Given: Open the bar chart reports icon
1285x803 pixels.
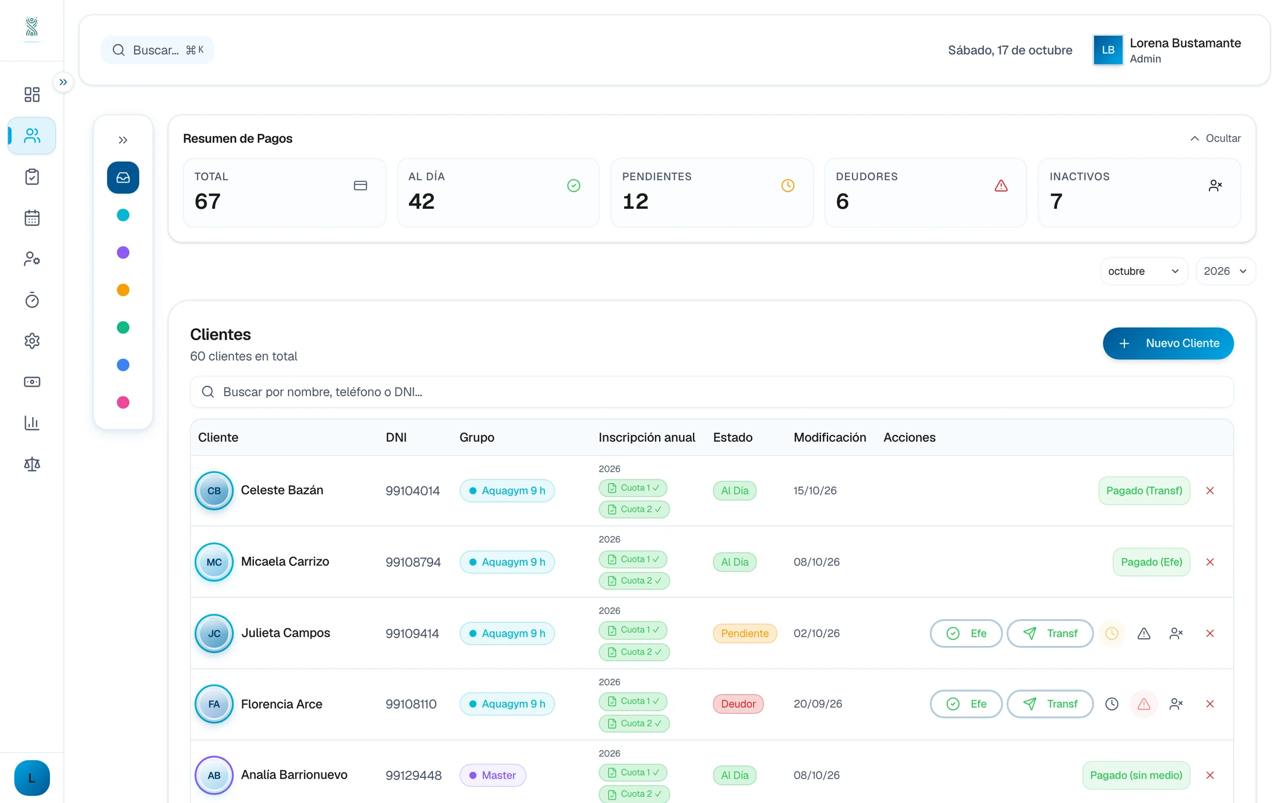Looking at the screenshot, I should coord(32,423).
